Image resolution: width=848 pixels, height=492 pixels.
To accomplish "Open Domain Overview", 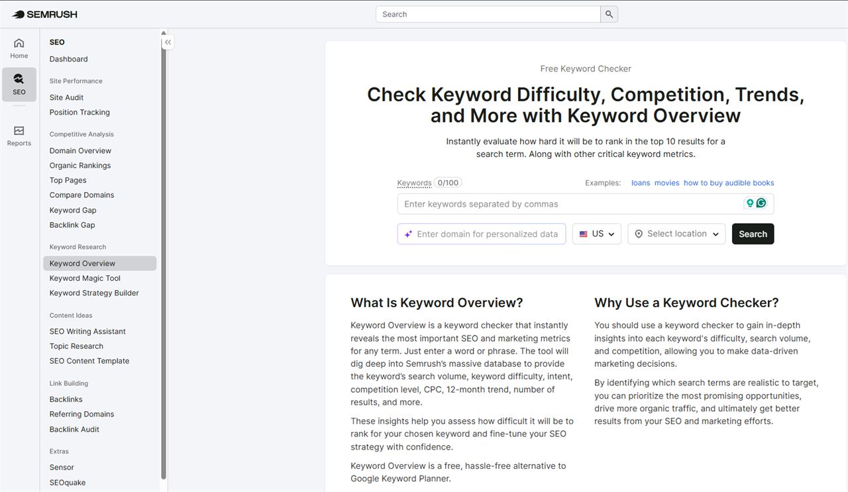I will click(x=80, y=150).
